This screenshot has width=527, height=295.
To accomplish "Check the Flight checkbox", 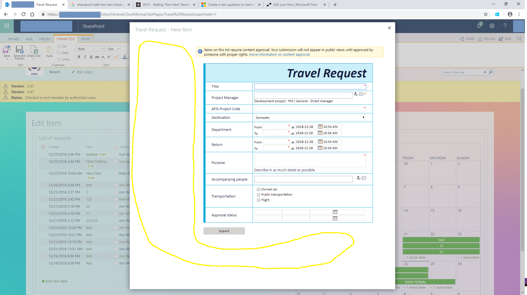I will 259,200.
